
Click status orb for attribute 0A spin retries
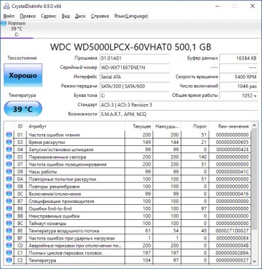pos(9,179)
